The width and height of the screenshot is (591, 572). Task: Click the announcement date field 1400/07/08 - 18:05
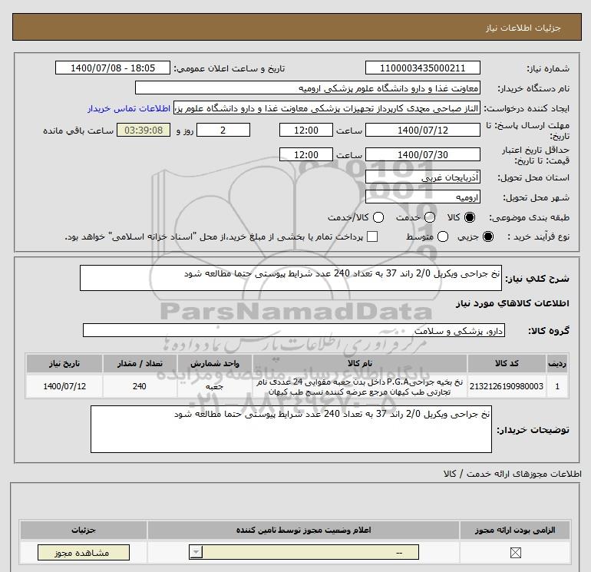[113, 68]
